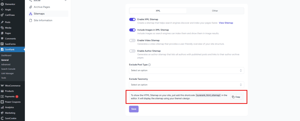Viewport: 300px width, 121px height.
Task: Click the Exclude Post Type info icon
Action: (149, 64)
